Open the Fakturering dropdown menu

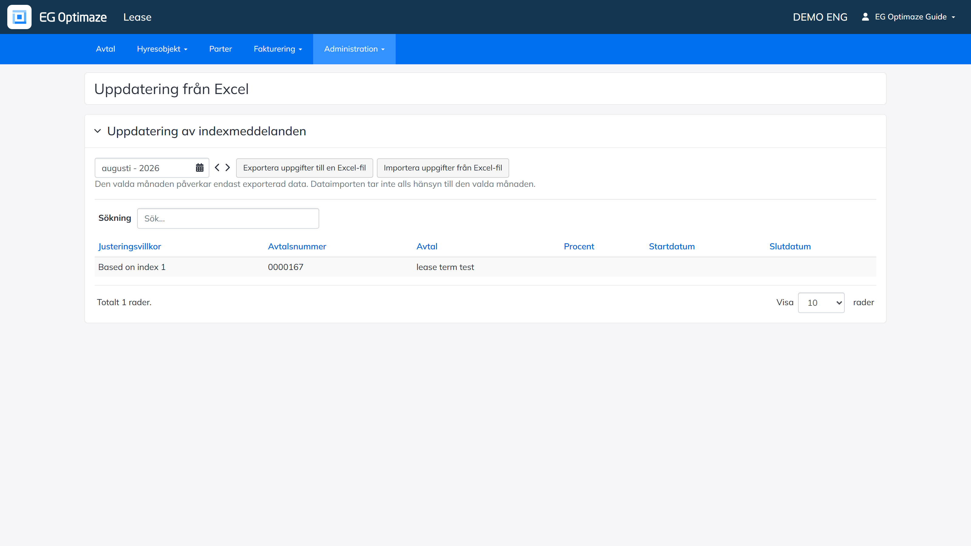[278, 49]
